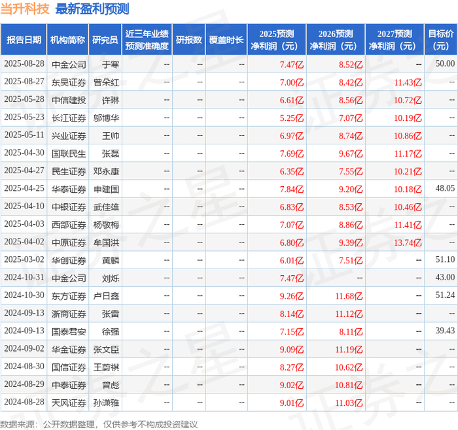This screenshot has width=458, height=430.
Task: Click the 5.25亿 profit value
Action: click(292, 118)
